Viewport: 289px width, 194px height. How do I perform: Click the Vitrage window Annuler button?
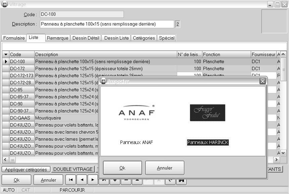(48, 180)
